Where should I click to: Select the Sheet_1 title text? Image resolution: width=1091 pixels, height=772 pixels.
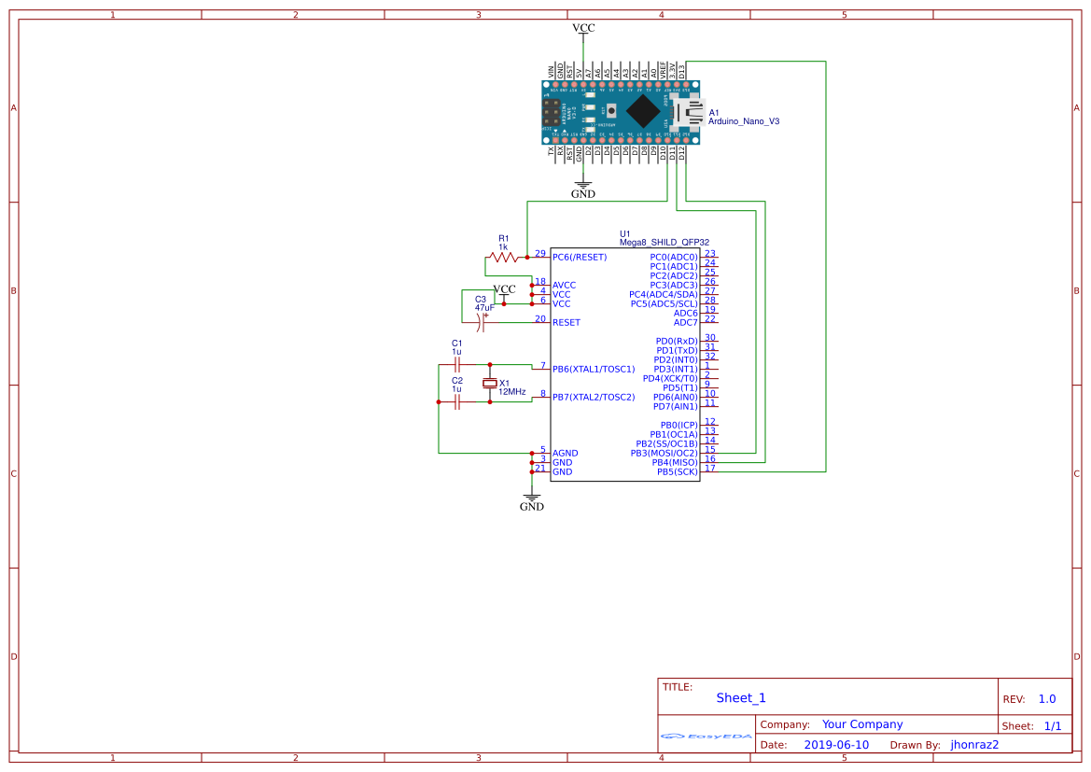[741, 697]
